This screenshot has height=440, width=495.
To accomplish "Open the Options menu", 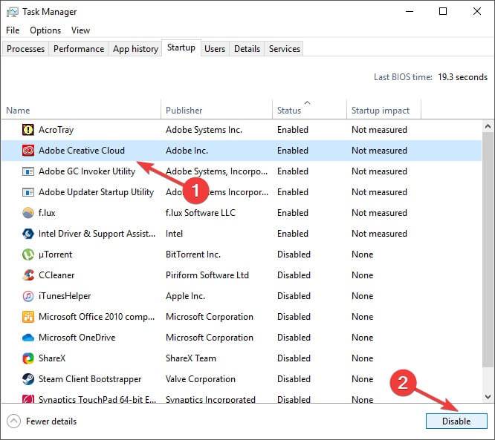I will pyautogui.click(x=45, y=30).
